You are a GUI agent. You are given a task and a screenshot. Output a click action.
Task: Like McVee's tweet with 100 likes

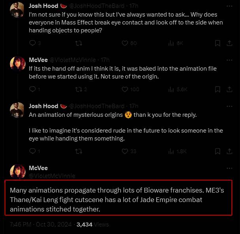coord(125,89)
